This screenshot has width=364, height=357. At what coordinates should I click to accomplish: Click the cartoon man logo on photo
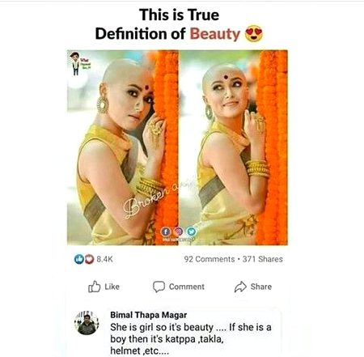pyautogui.click(x=79, y=63)
